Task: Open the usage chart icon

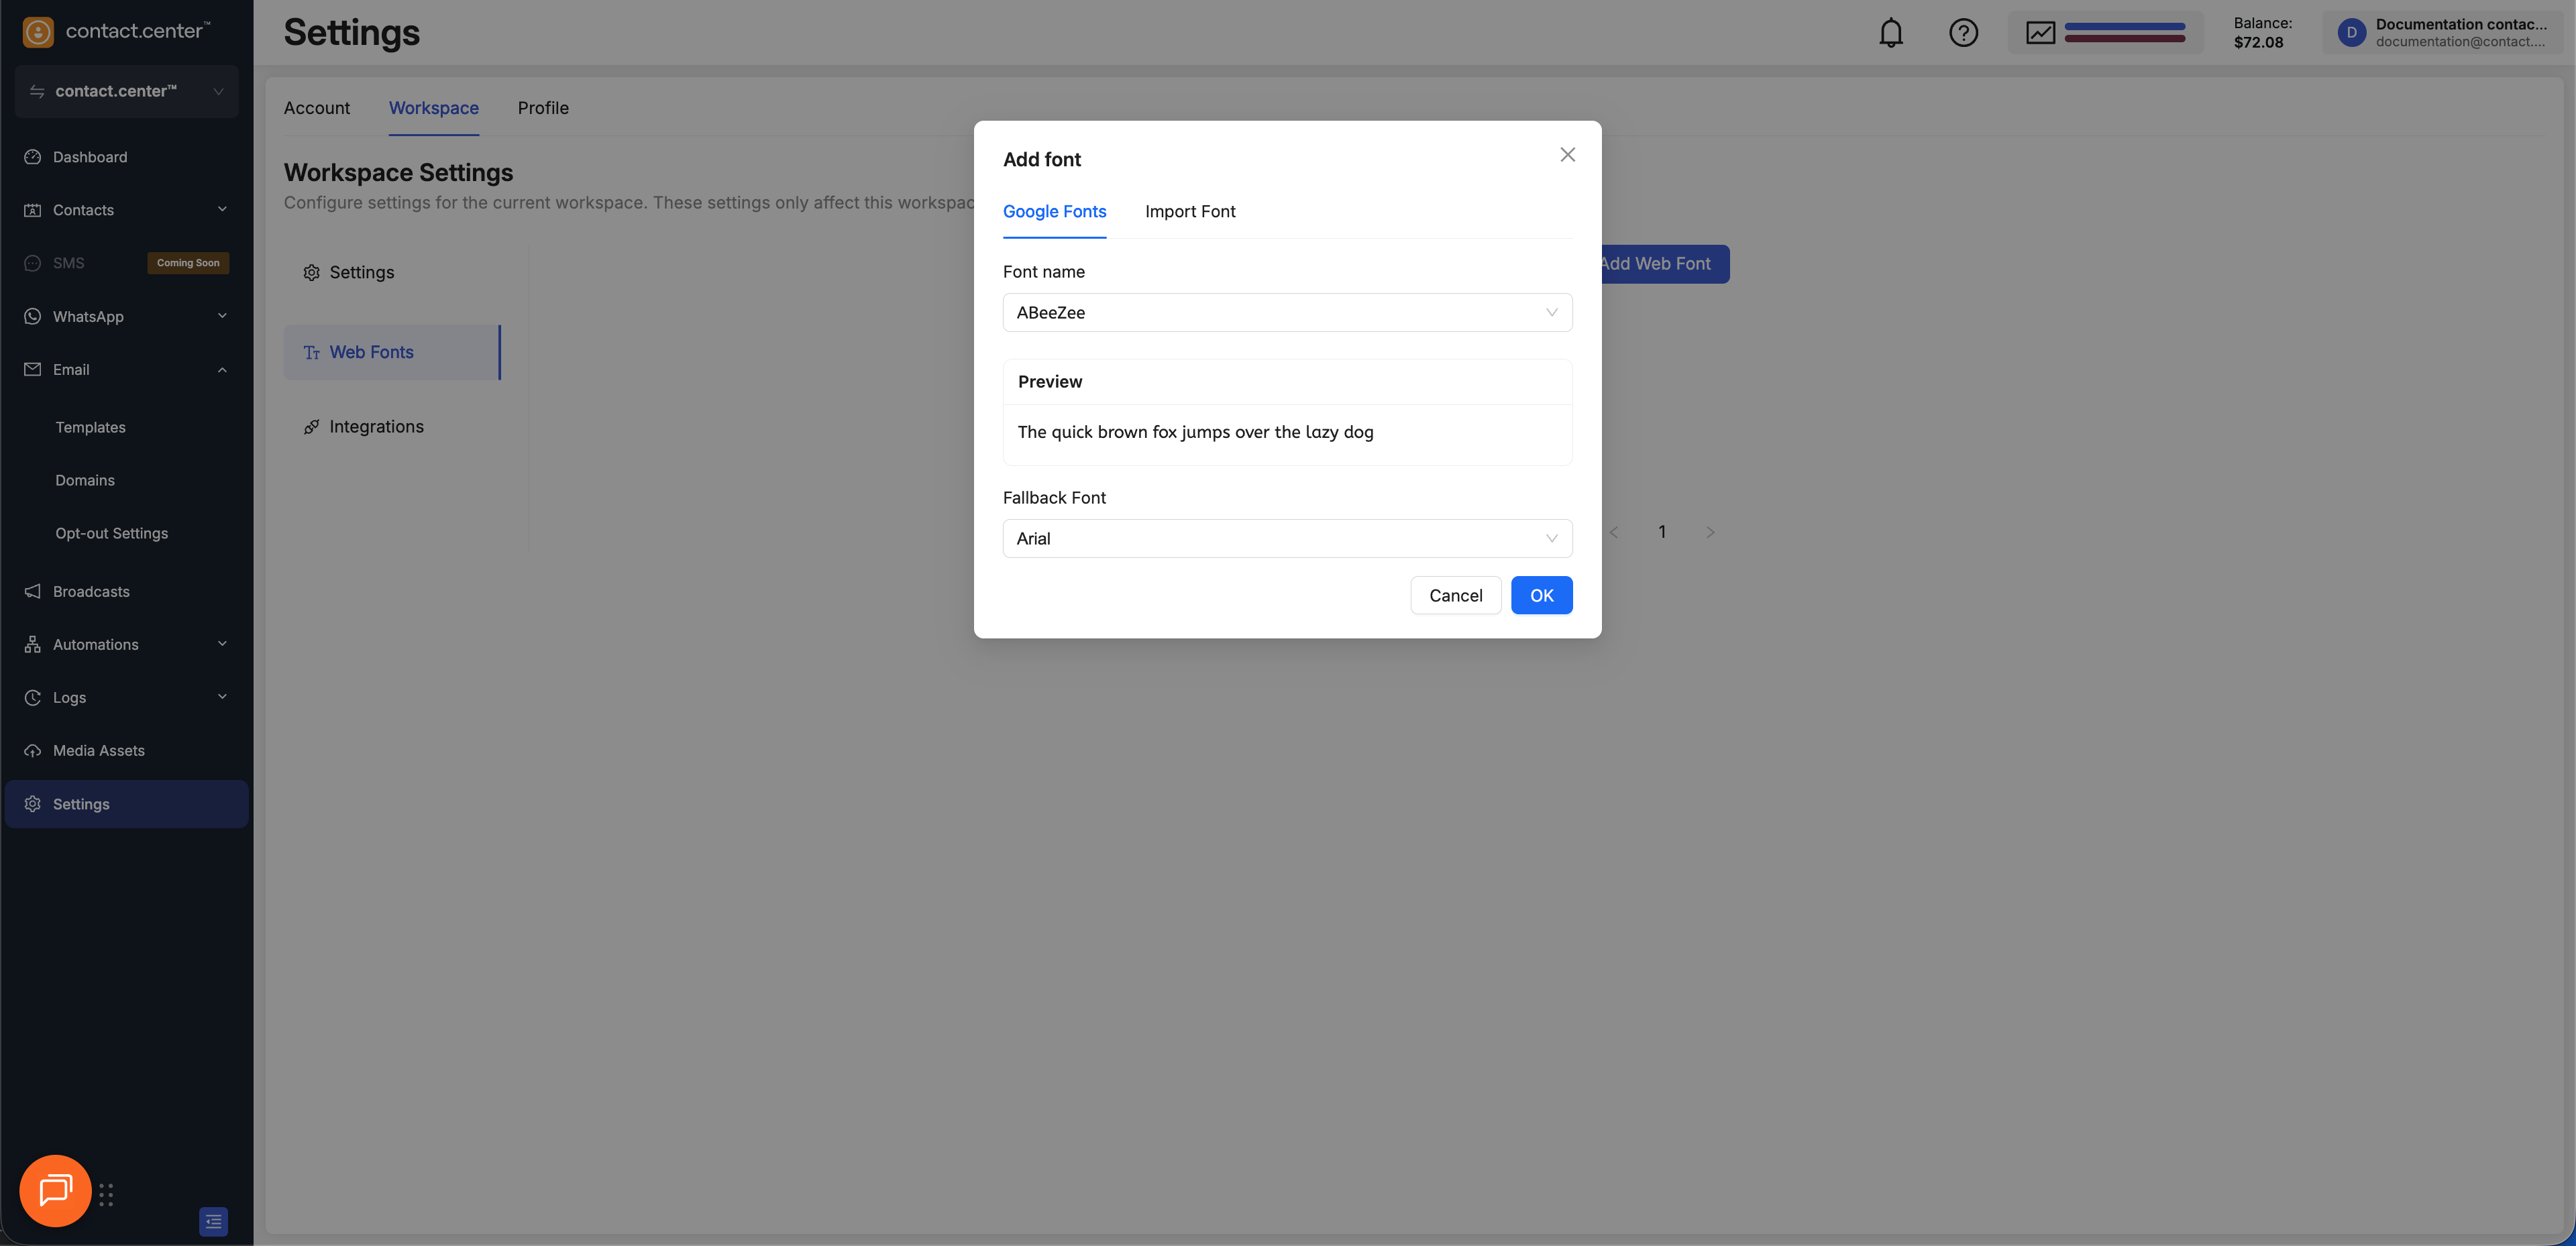Action: 2040,33
